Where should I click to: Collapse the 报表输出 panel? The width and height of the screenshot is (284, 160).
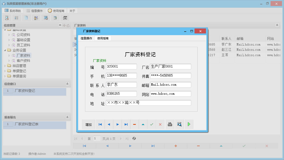67,117
